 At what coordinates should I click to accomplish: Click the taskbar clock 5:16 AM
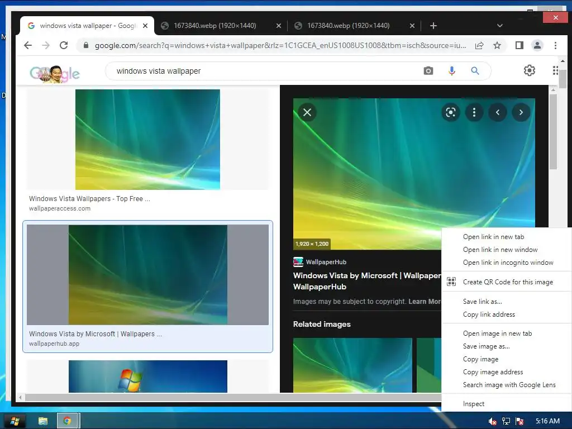547,421
